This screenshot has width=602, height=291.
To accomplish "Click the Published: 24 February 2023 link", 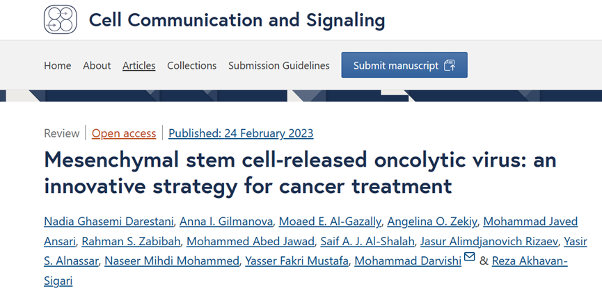I will [241, 133].
